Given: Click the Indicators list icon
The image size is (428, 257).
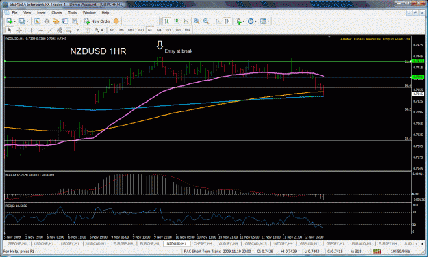Looking at the screenshot, I should pos(238,21).
